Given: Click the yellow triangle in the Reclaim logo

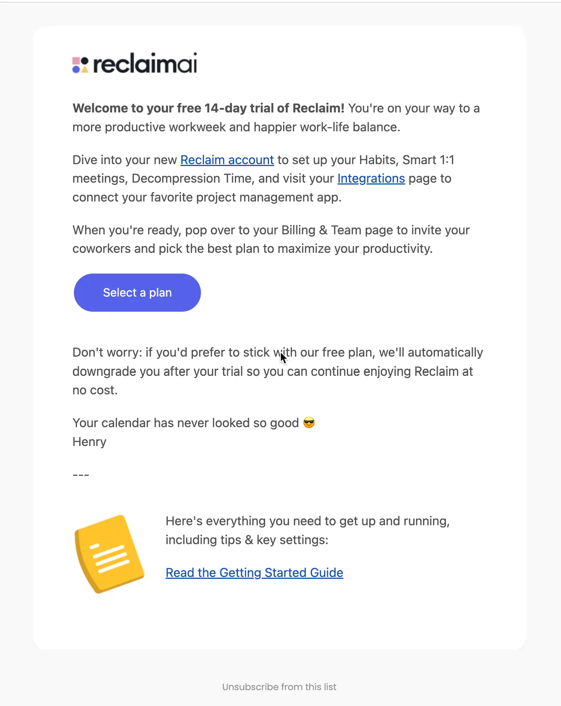Looking at the screenshot, I should point(85,70).
